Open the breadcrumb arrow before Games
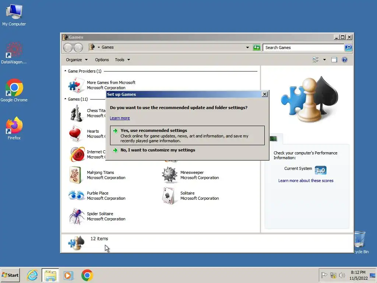This screenshot has height=283, width=377. pos(99,48)
